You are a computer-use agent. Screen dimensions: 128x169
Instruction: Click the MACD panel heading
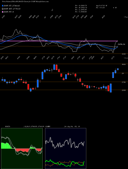click(x=7, y=126)
